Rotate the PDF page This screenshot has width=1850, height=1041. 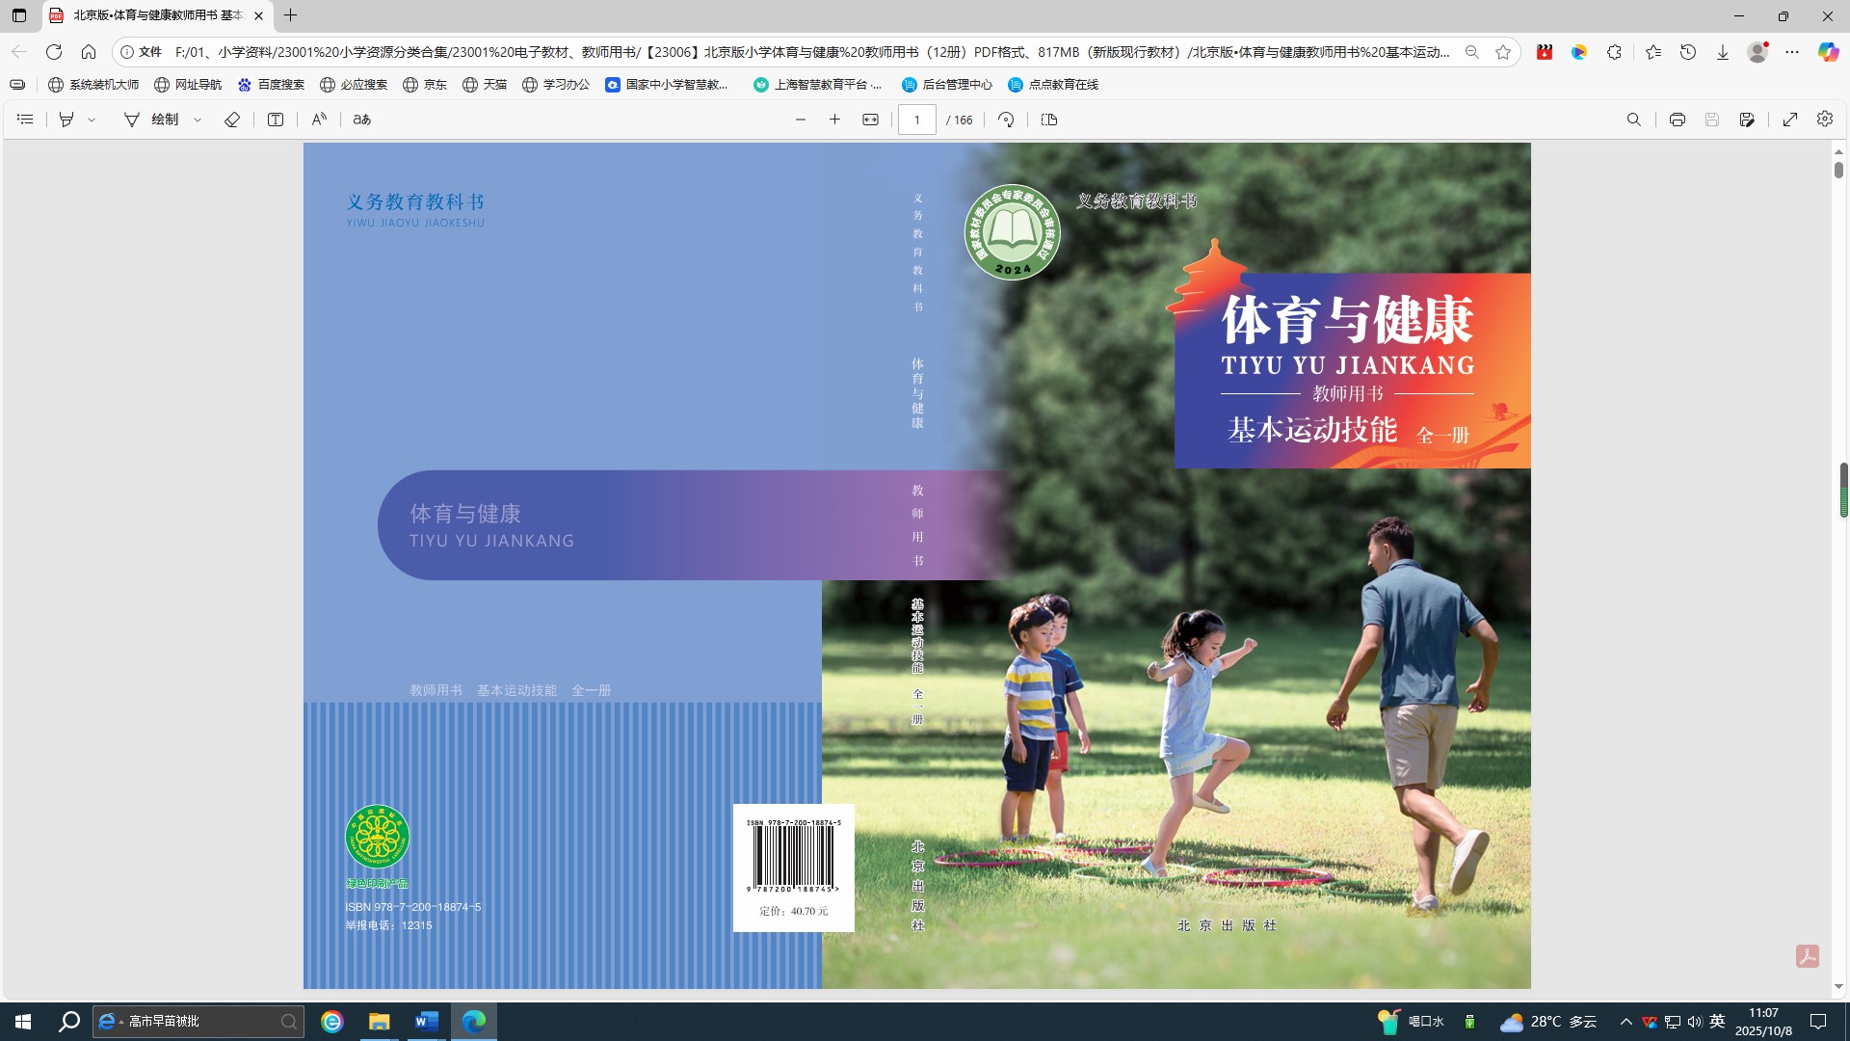coord(1006,120)
